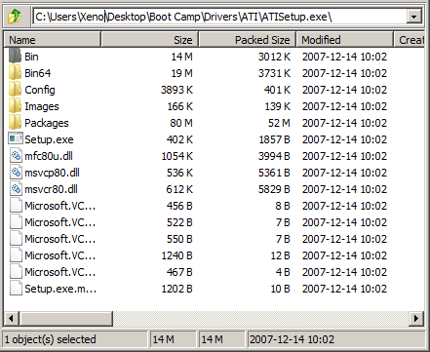Select the Packages folder icon
The width and height of the screenshot is (430, 352).
[15, 123]
